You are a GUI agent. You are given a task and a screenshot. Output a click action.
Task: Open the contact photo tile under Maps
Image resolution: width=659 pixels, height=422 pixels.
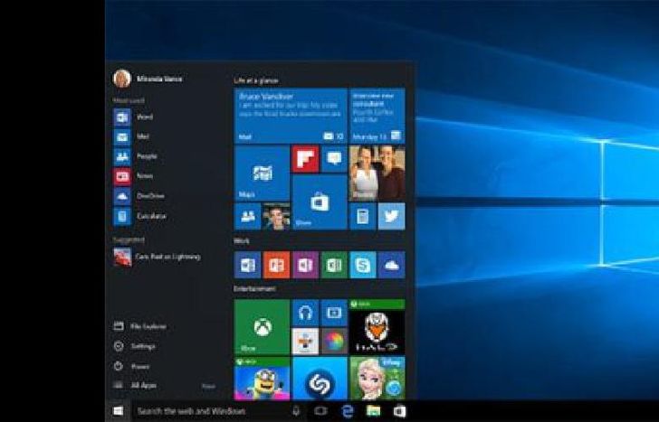pos(276,217)
